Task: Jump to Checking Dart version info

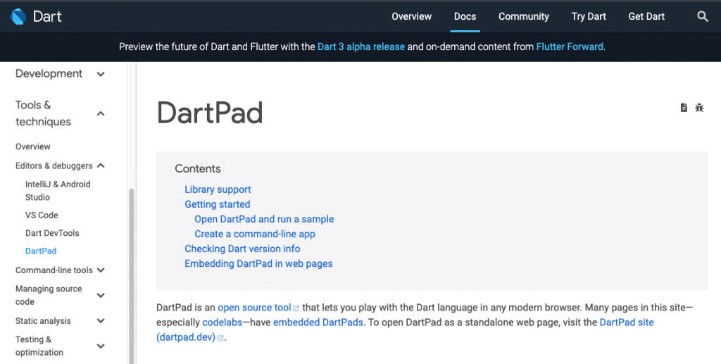Action: 242,249
